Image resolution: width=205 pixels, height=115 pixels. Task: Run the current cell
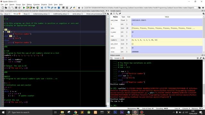(x=28, y=8)
